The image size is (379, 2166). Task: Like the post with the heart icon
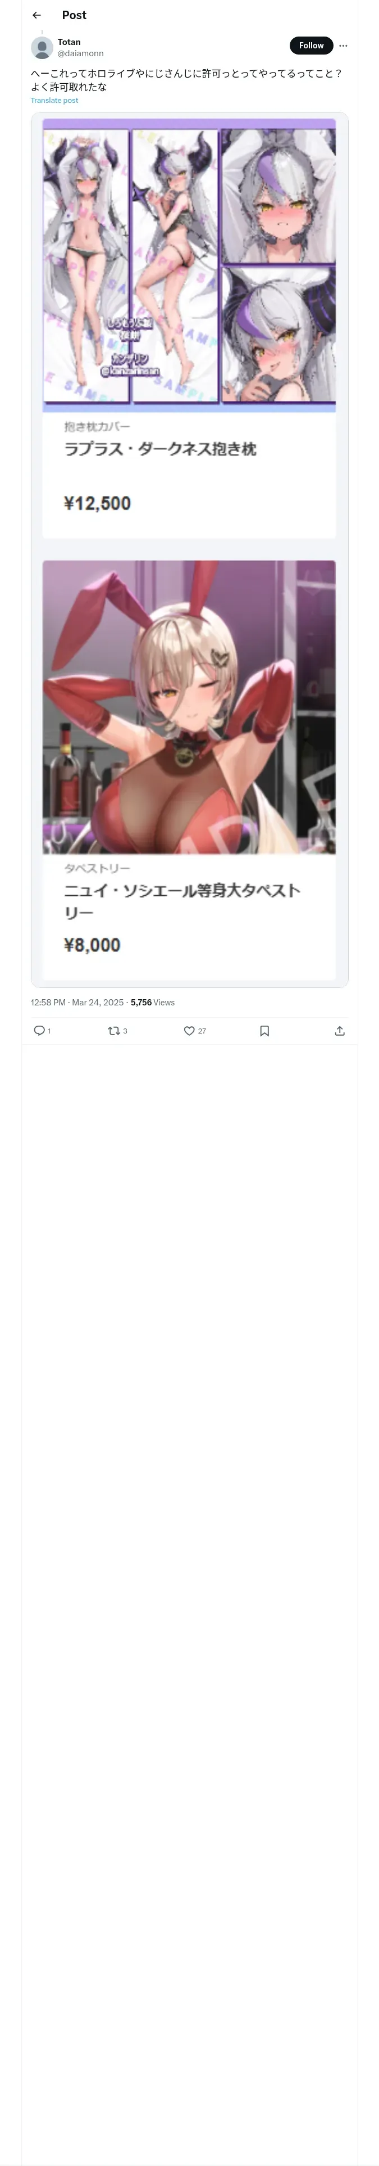point(189,1031)
